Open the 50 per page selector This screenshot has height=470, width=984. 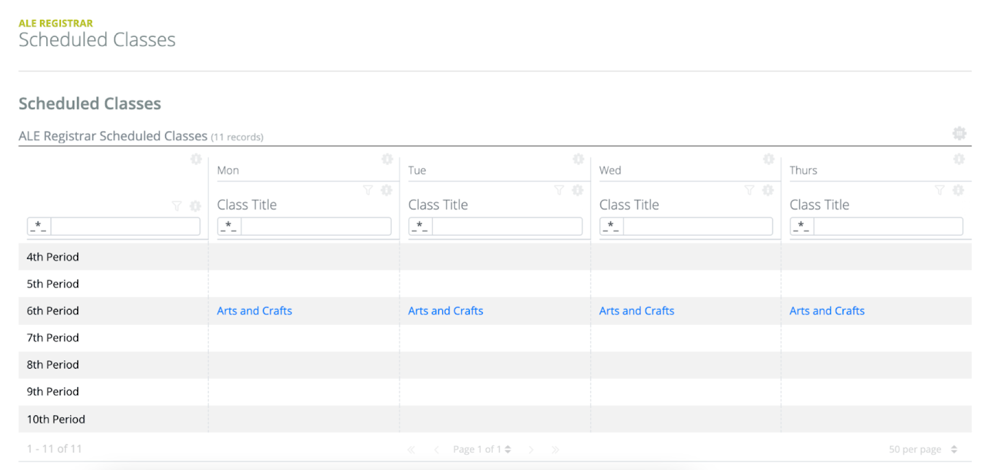[922, 449]
